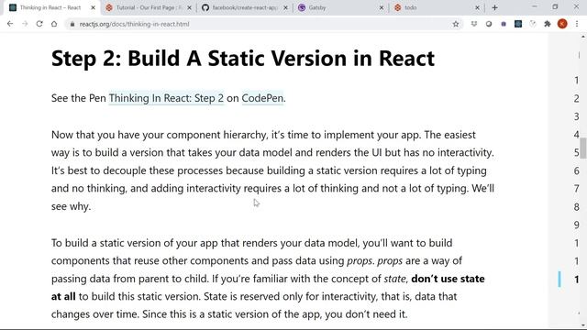Click the faded gray extension icon in toolbar
The height and width of the screenshot is (330, 587).
click(x=533, y=24)
